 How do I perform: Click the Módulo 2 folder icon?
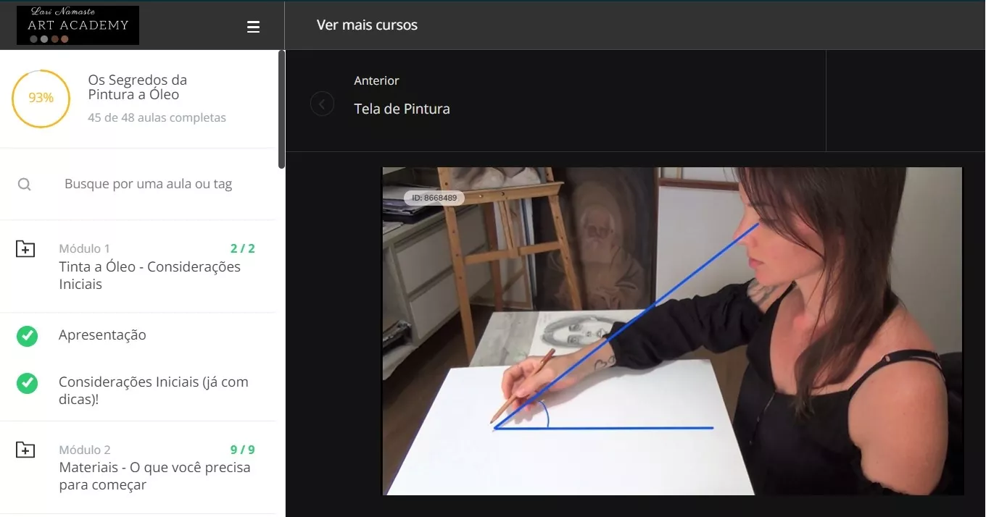coord(25,450)
